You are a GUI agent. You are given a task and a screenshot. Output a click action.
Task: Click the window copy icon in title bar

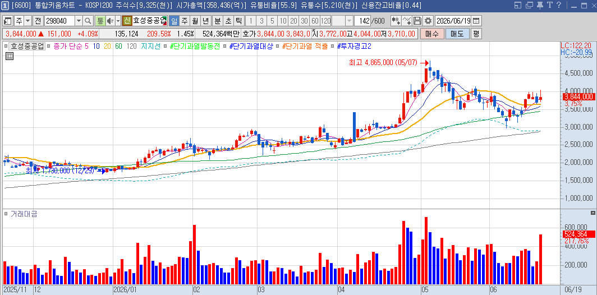click(529, 5)
